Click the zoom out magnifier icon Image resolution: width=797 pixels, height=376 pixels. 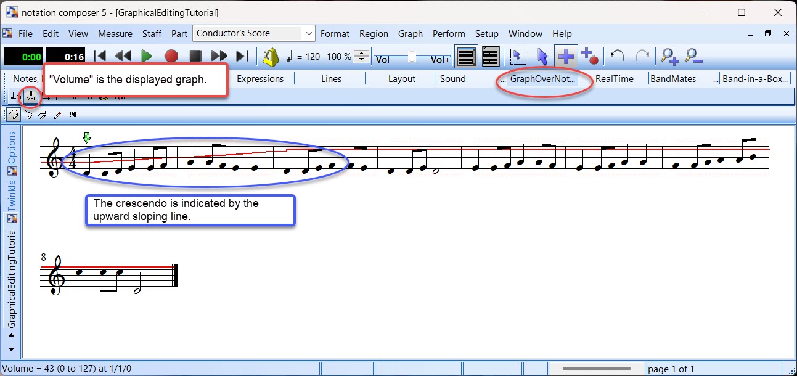694,57
